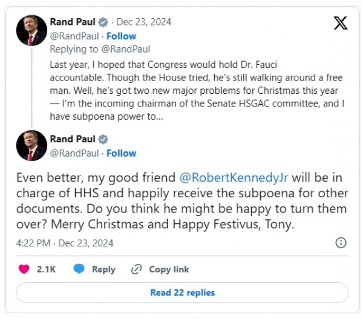Click the reply speech bubble icon
Image resolution: width=363 pixels, height=319 pixels.
(79, 269)
